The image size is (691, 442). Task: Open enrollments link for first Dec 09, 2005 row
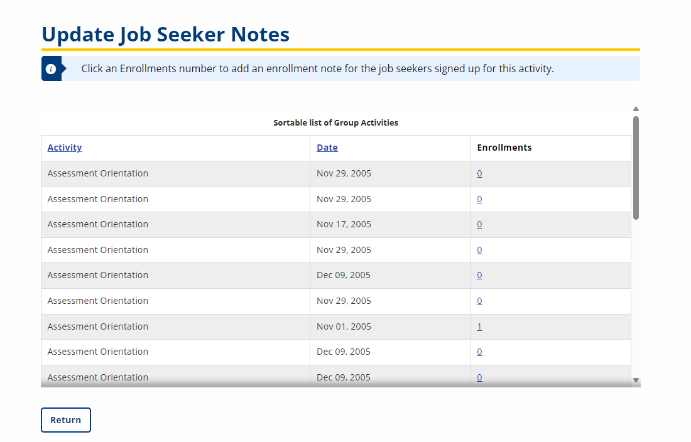click(x=479, y=275)
